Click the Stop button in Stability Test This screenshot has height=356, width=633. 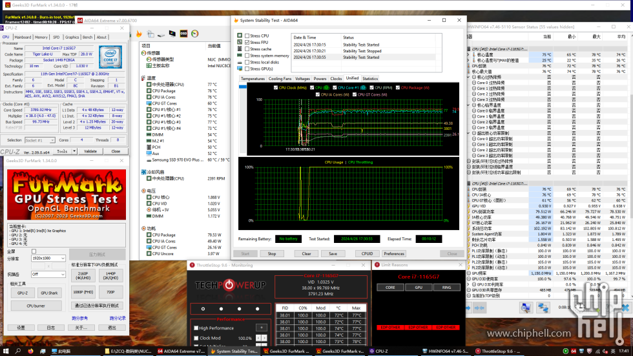click(x=272, y=254)
